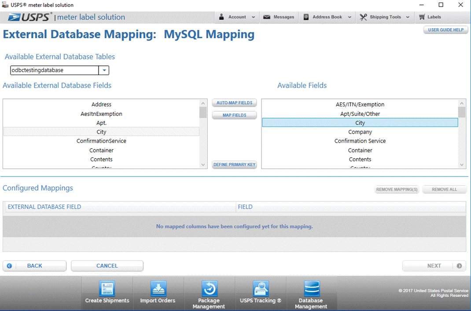Click external fields list scroll-up arrow

pos(203,103)
